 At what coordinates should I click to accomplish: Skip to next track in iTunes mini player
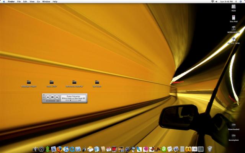point(57,97)
